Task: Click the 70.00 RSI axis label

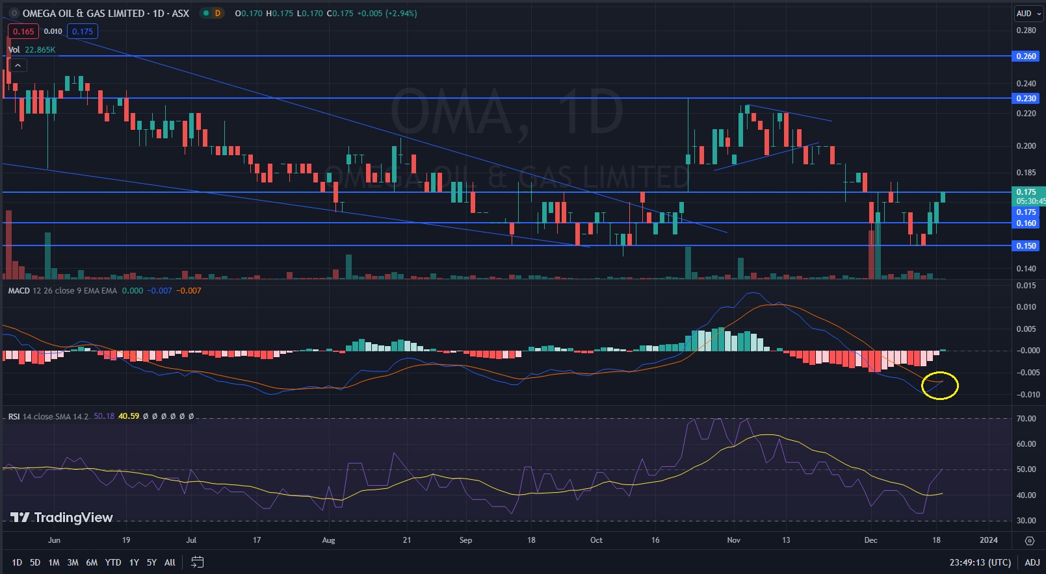Action: tap(1026, 418)
